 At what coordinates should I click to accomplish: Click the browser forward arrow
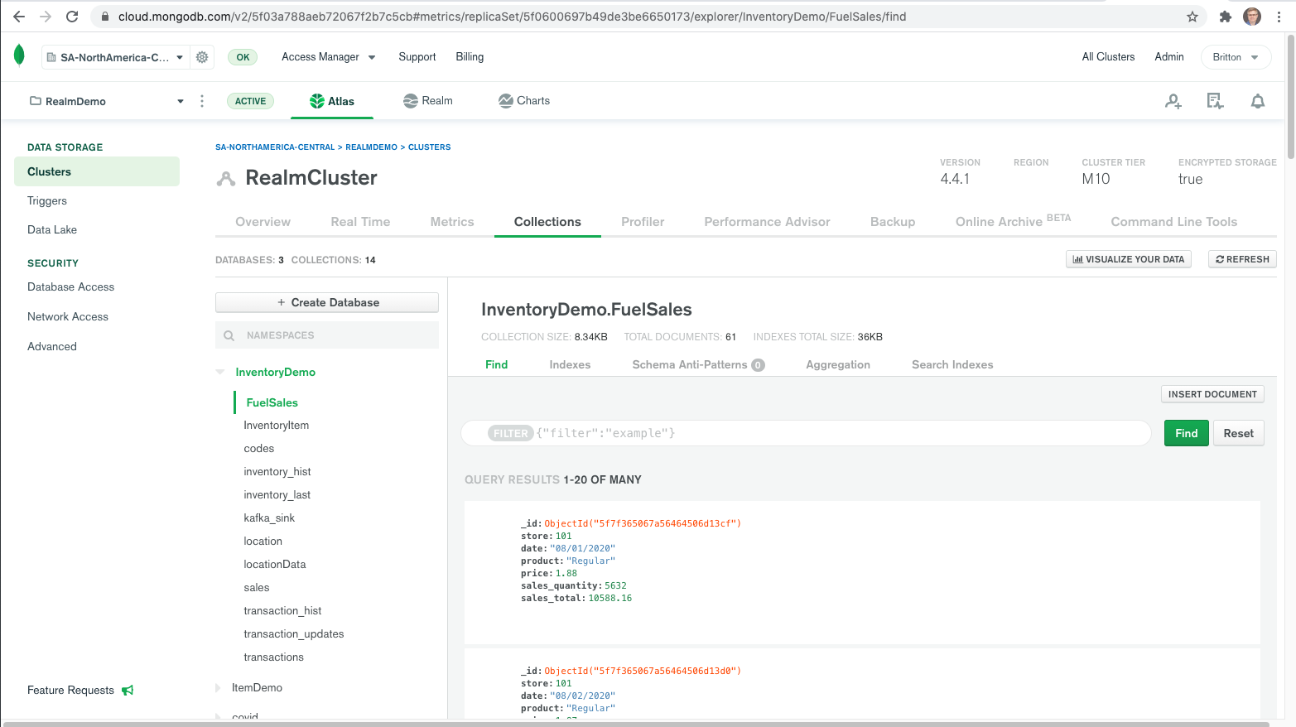coord(46,17)
